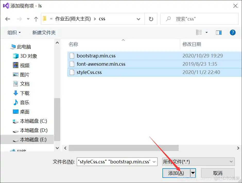Toggle the preview pane icon on the toolbar
The image size is (242, 183).
point(219,32)
